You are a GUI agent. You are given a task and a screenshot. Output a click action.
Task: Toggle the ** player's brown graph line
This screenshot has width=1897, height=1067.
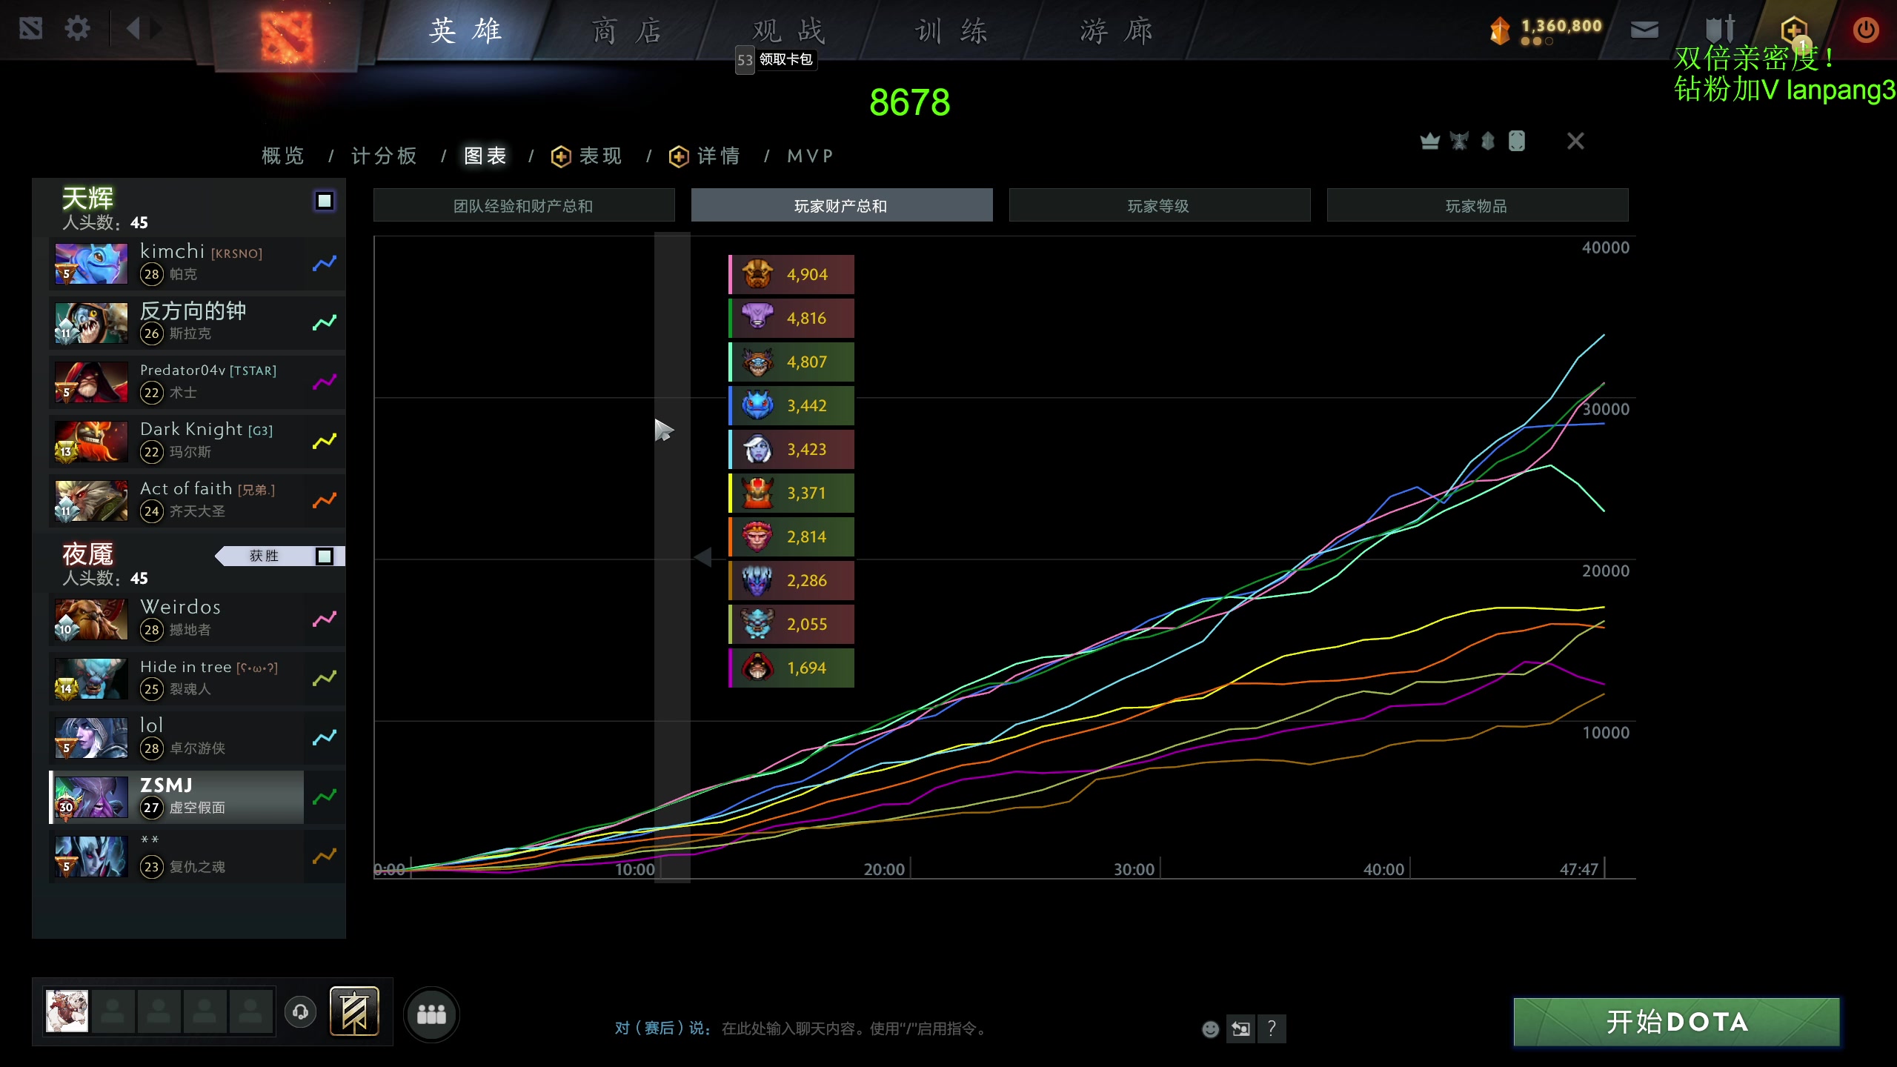click(x=325, y=857)
